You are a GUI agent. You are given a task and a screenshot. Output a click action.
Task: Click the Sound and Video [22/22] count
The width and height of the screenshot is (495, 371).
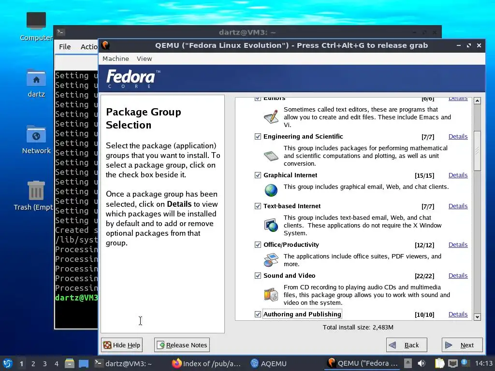pyautogui.click(x=424, y=276)
